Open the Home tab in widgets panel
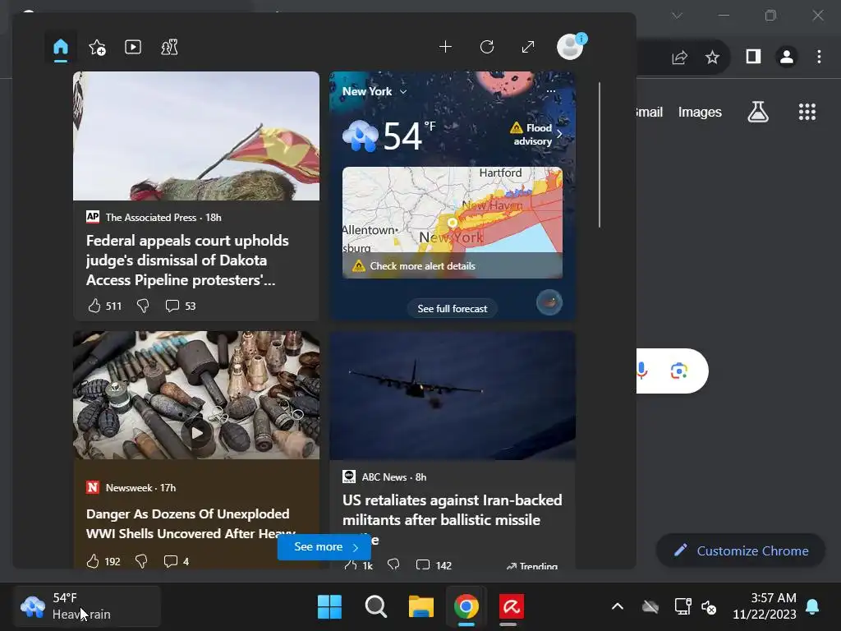Screen dimensions: 841x631 coord(61,47)
